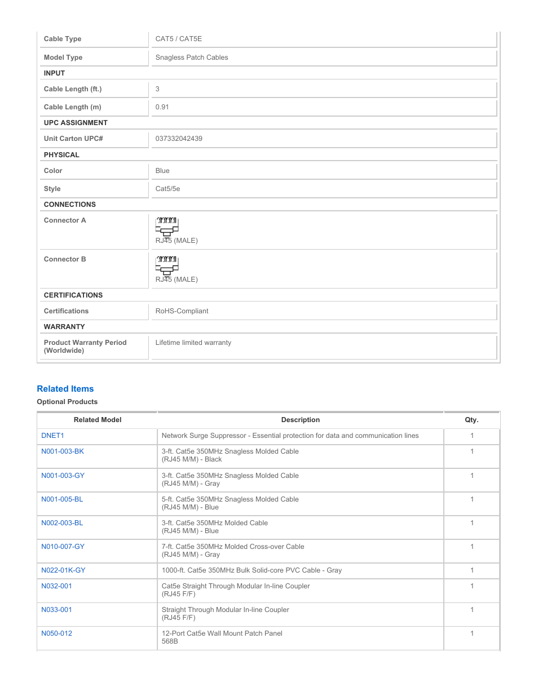Select the Color value Blue
This screenshot has height=696, width=538.
point(162,171)
